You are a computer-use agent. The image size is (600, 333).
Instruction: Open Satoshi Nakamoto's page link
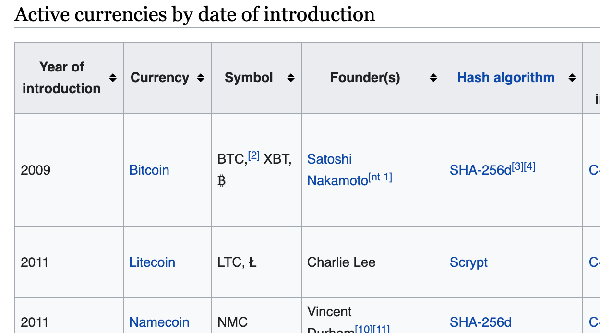337,169
